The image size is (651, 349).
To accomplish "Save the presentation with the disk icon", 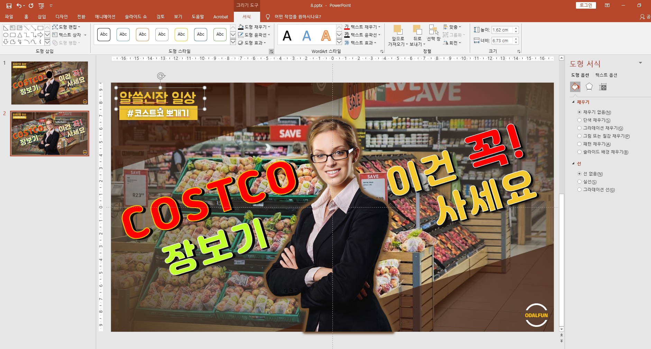I will [9, 6].
